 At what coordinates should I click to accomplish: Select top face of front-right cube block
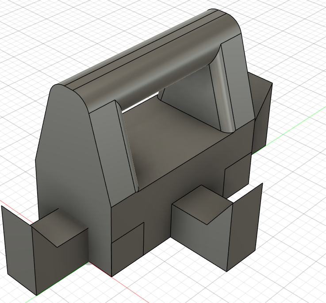point(203,204)
